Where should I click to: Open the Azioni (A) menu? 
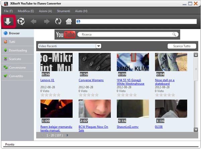pos(45,11)
